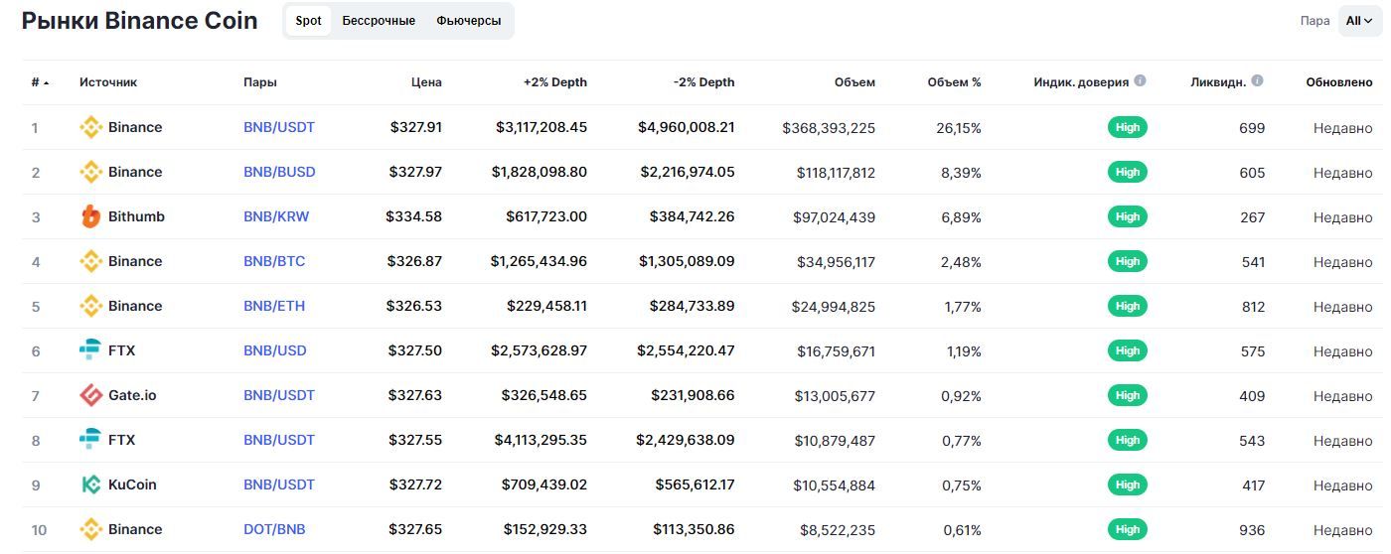Open the BNB/BUSD pair link

pos(279,172)
